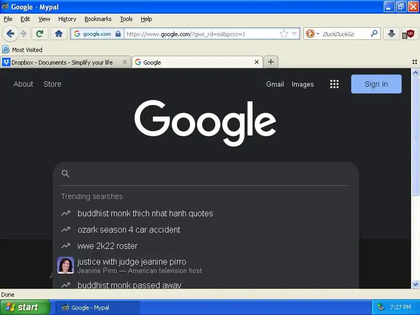Bookmark this page with the star icon
Screen dimensions: 420x315
pos(283,34)
